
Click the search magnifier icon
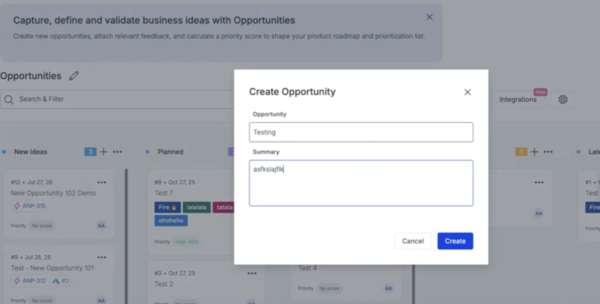[x=9, y=99]
